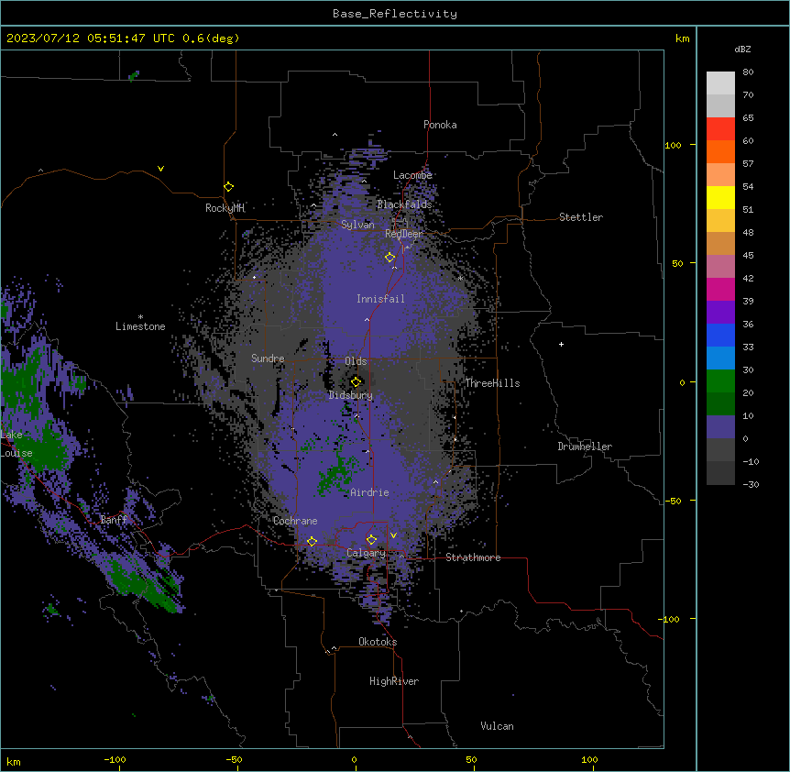Select the Vulcan label
The width and height of the screenshot is (790, 772).
pyautogui.click(x=498, y=726)
